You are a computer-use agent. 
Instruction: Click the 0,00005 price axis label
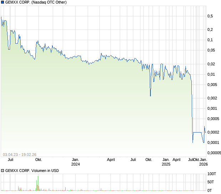214,153
